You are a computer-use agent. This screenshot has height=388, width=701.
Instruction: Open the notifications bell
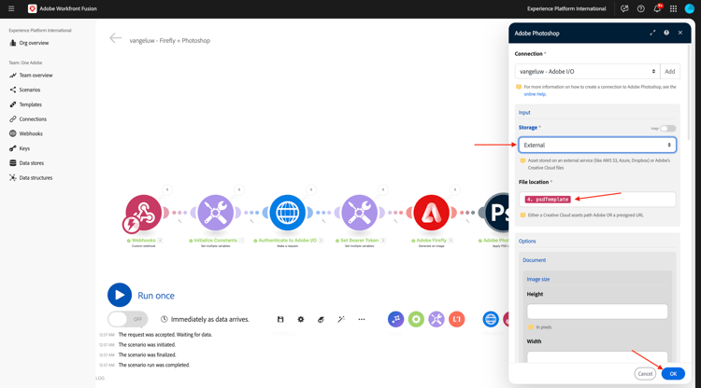(657, 8)
